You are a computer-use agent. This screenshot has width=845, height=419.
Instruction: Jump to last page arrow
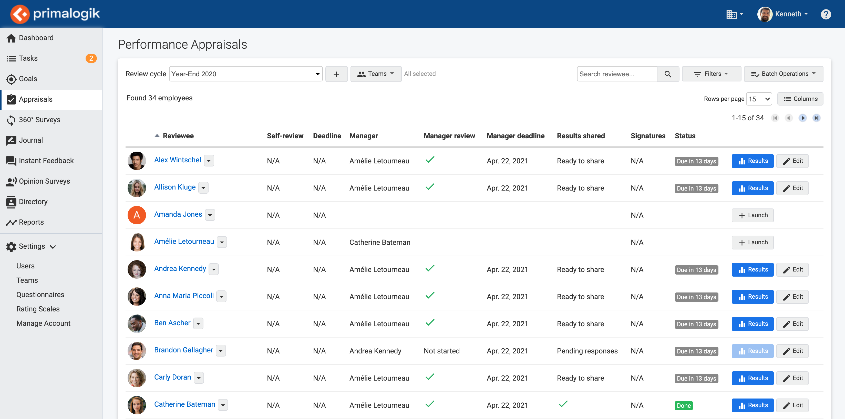816,118
